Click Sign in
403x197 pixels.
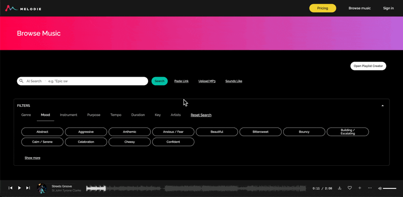pos(388,8)
